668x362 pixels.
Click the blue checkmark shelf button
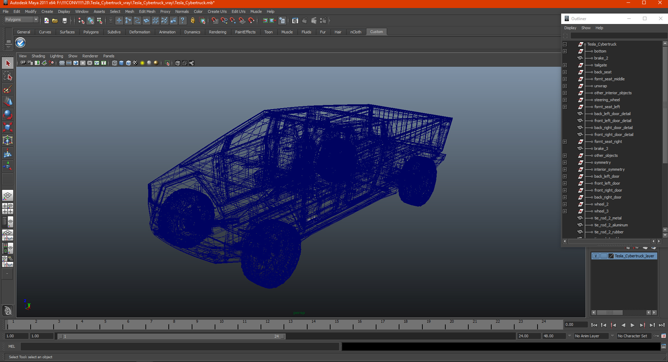pyautogui.click(x=21, y=43)
